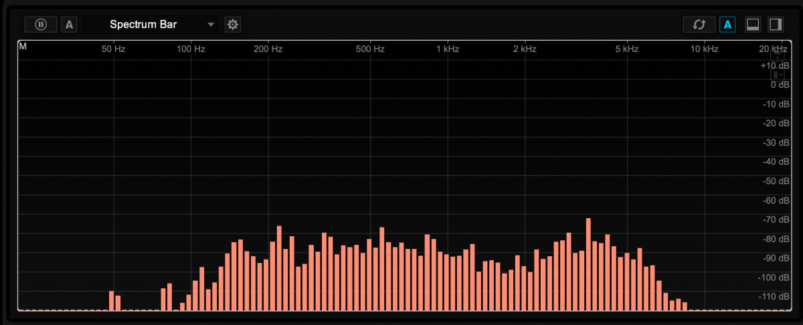803x325 pixels.
Task: Click the 50 Hz frequency axis label
Action: pos(113,49)
